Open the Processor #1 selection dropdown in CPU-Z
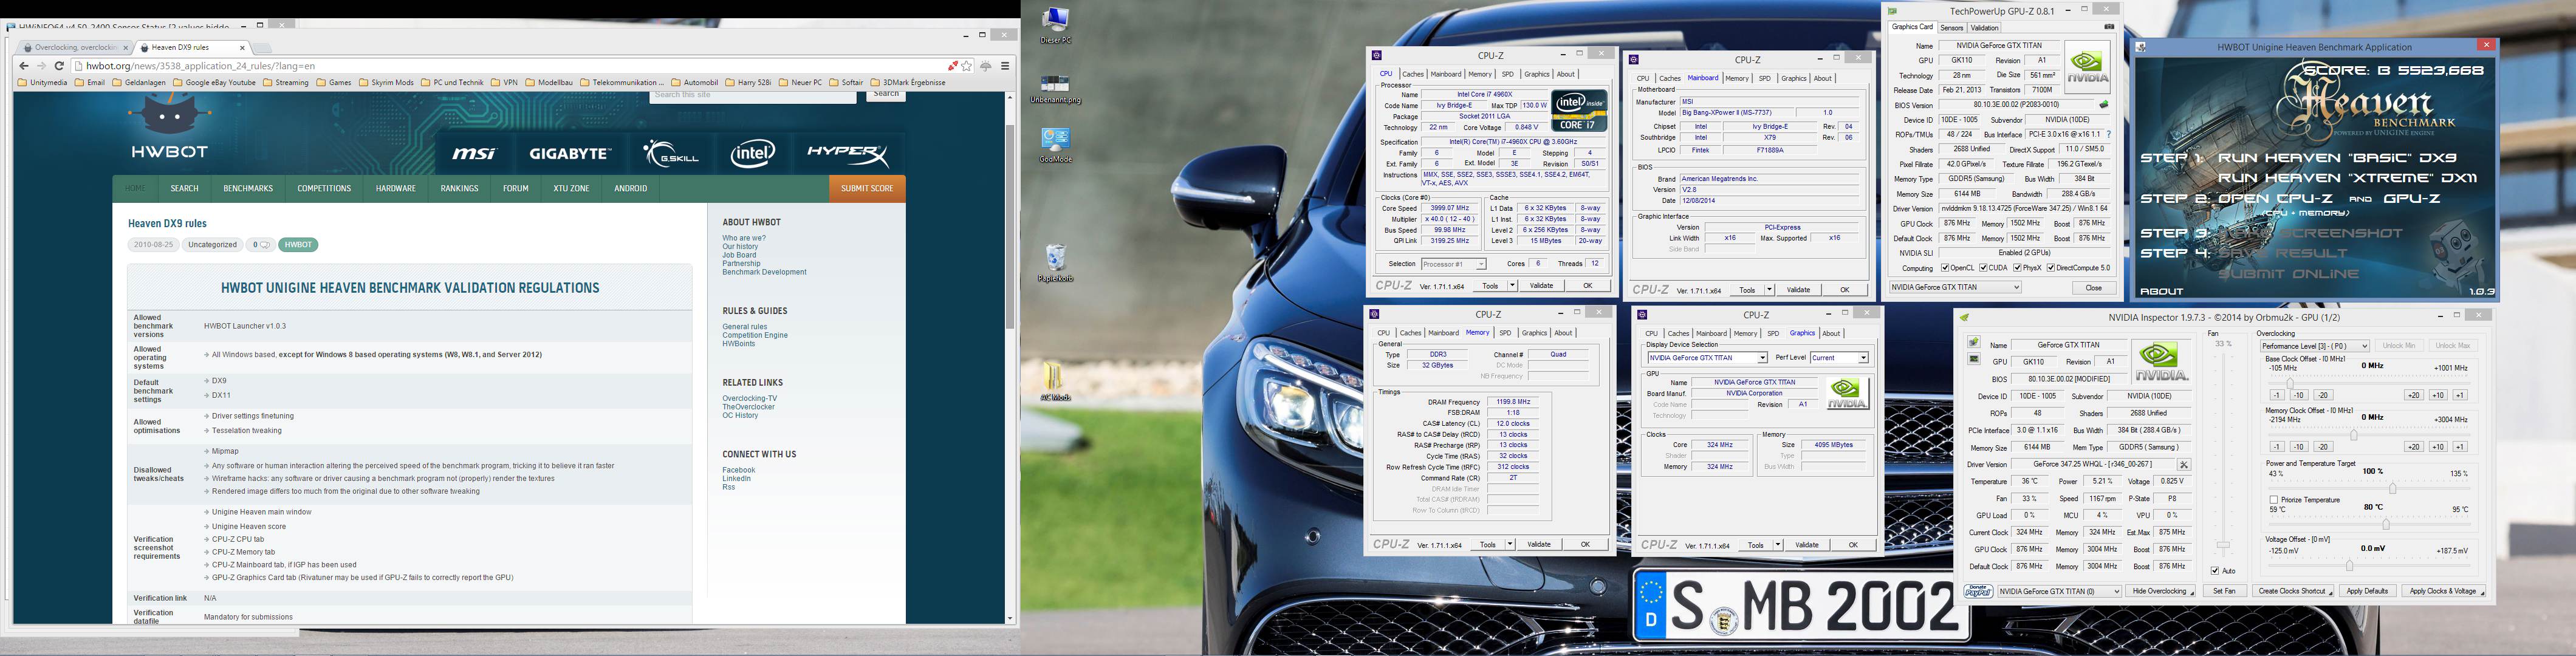 (x=1453, y=264)
